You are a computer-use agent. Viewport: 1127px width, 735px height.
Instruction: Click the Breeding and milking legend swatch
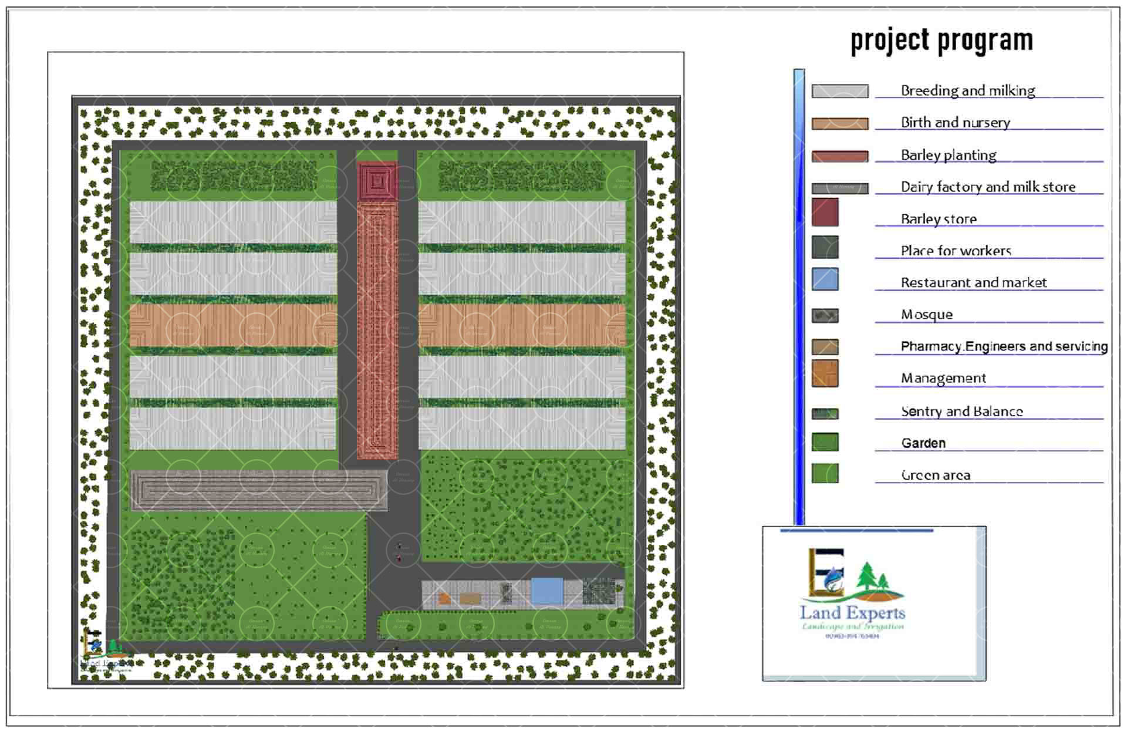click(x=839, y=91)
